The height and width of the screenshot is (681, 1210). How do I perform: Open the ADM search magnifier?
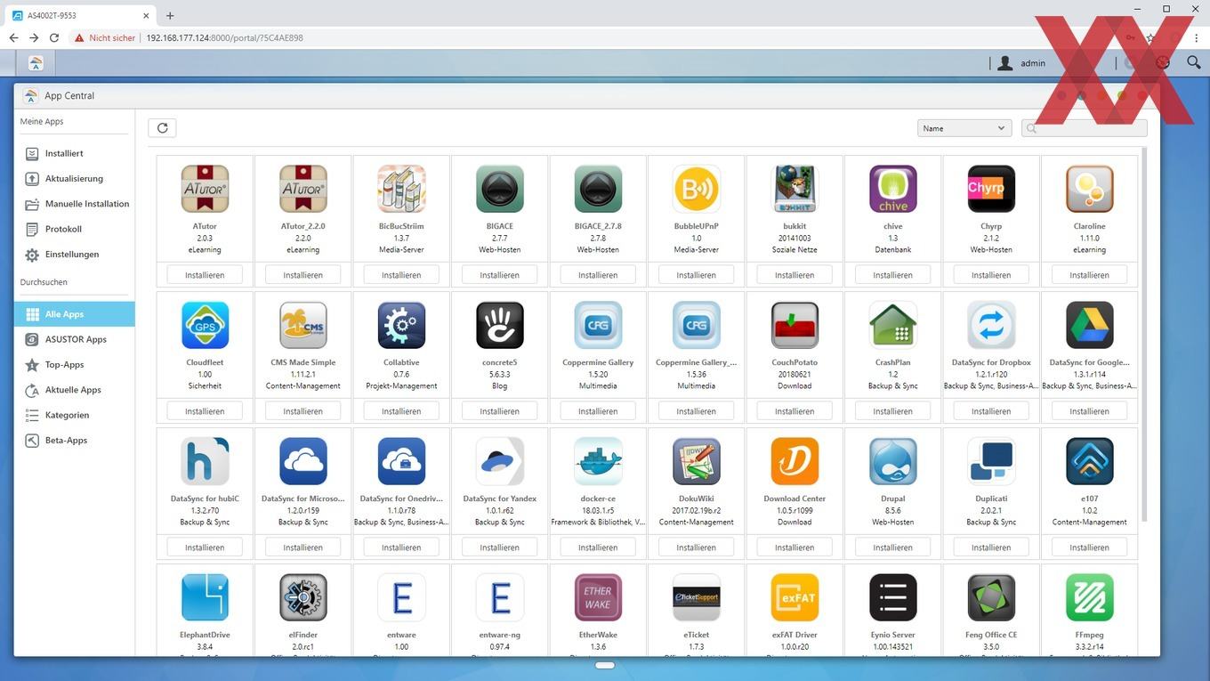pos(1193,62)
